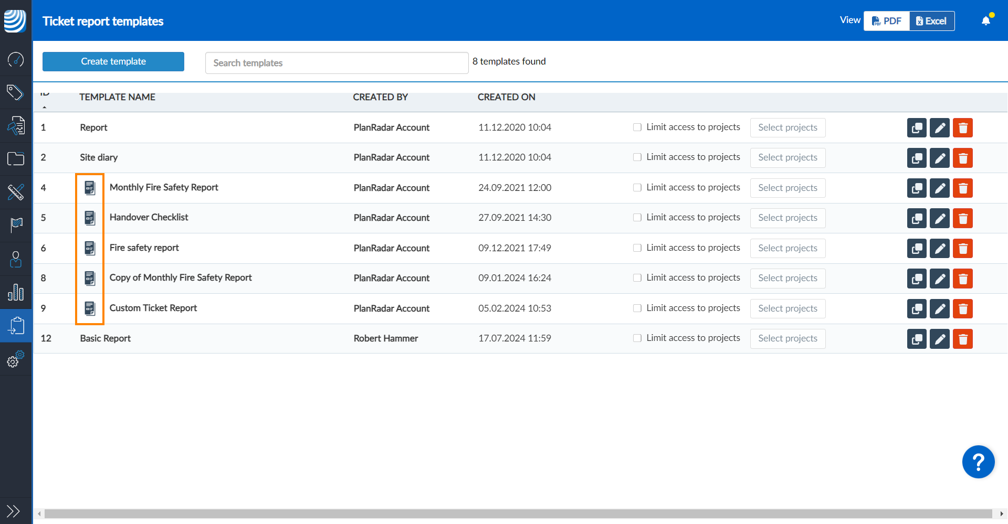Delete the Basic Report template
The image size is (1008, 524).
tap(963, 339)
